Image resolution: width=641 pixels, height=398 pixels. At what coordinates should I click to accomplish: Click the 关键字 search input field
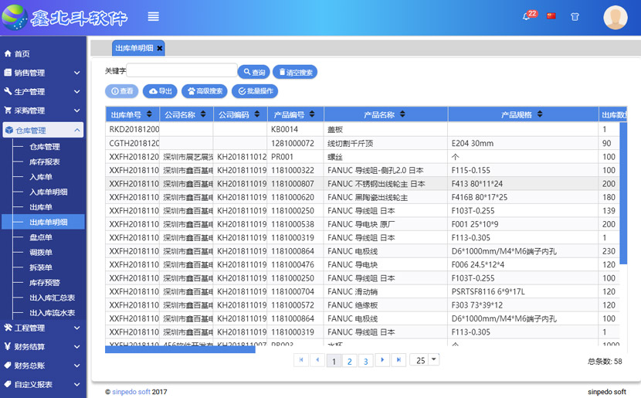point(181,71)
